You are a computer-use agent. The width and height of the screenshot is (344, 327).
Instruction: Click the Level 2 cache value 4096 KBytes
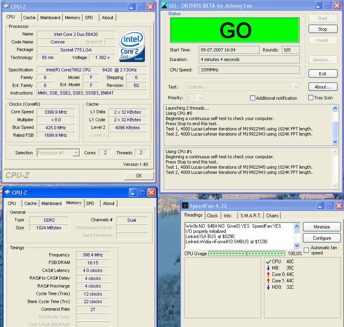point(128,128)
